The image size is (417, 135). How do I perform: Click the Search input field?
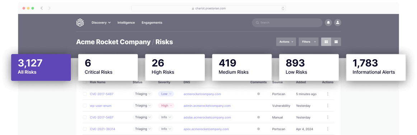click(287, 23)
